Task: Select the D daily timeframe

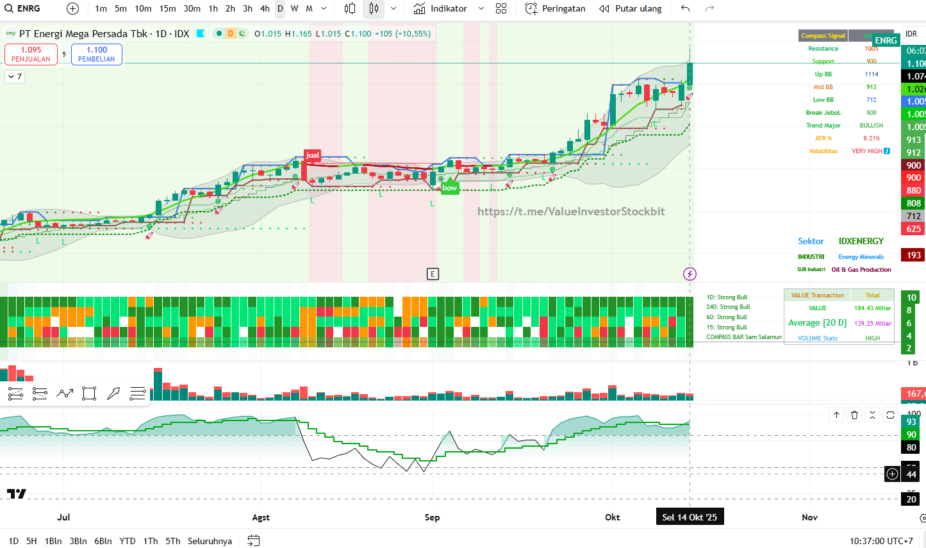Action: 280,8
